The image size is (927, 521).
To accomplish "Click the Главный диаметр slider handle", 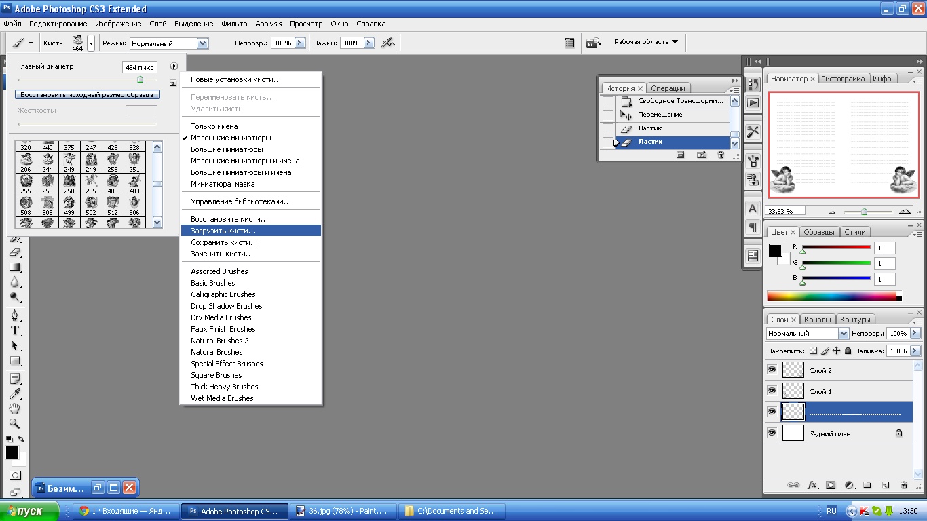I will click(140, 80).
